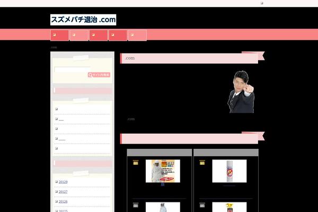
Task: Open the leftmost pink navigation tab
Action: click(59, 36)
